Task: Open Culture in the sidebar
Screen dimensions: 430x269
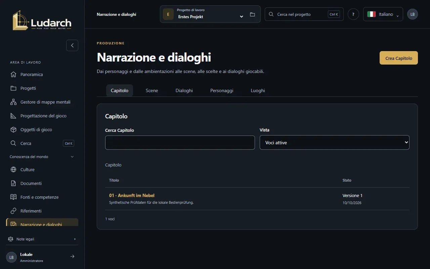Action: tap(42, 169)
